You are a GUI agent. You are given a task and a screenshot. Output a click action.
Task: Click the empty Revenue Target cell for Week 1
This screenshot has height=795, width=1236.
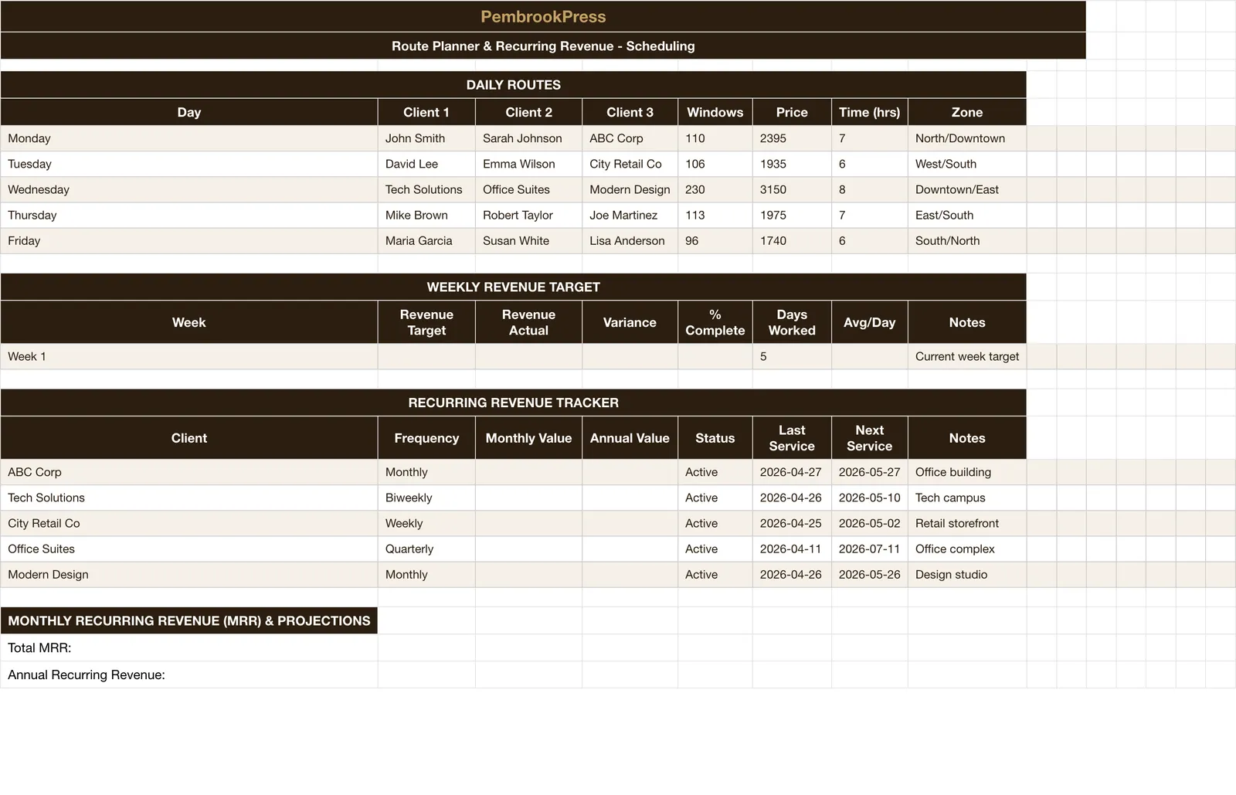click(x=426, y=356)
